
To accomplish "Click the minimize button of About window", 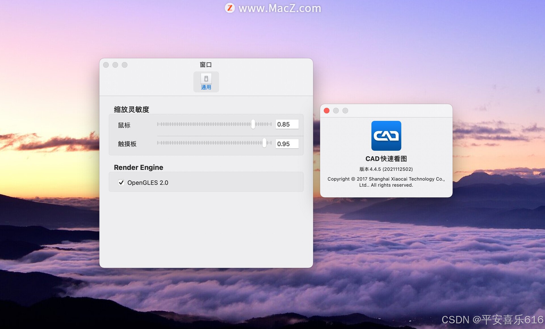I will (336, 111).
